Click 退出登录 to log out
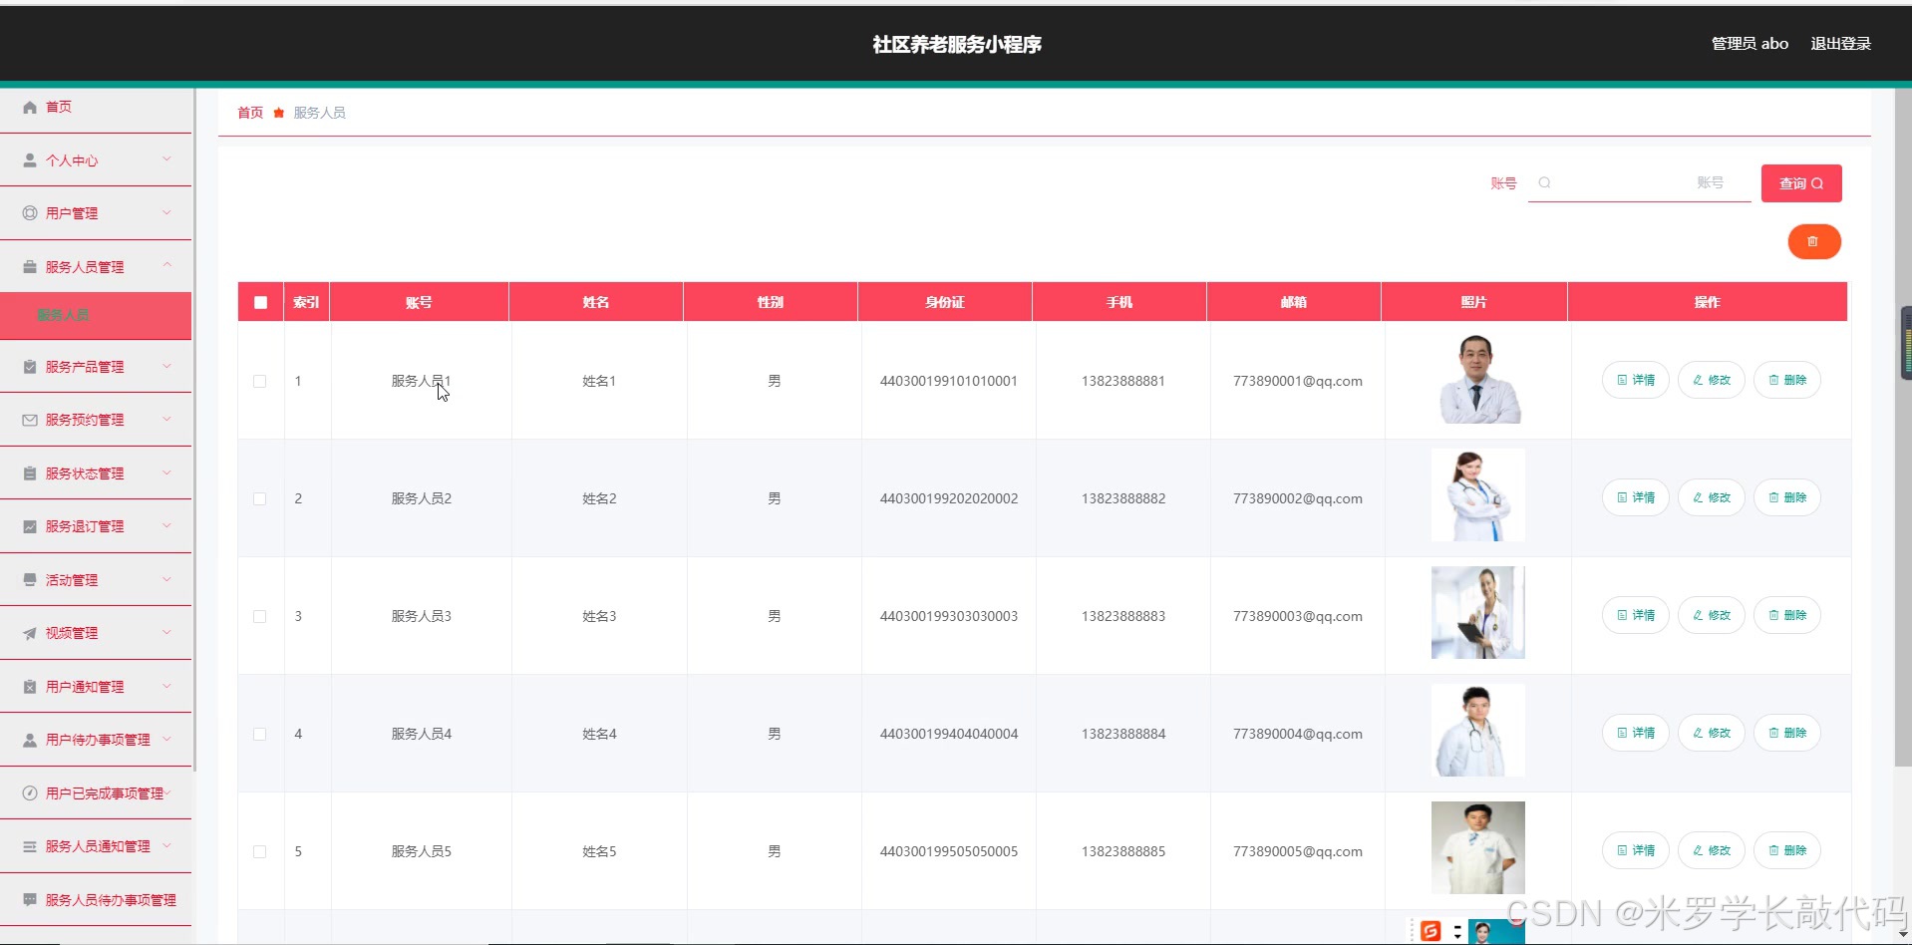Image resolution: width=1912 pixels, height=945 pixels. (x=1840, y=44)
